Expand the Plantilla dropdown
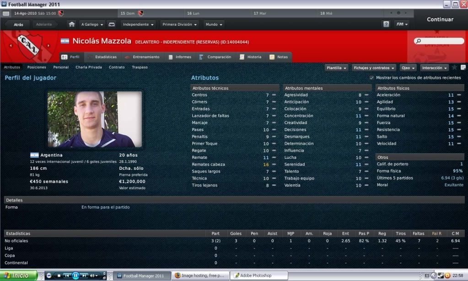468x281 pixels. coord(336,68)
